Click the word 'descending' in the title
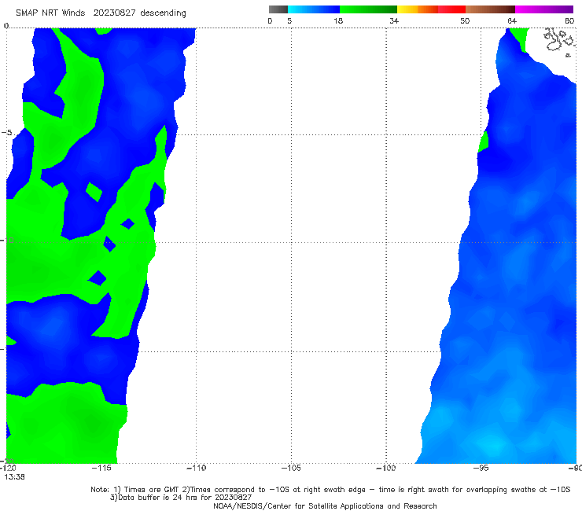The image size is (582, 511). [164, 13]
